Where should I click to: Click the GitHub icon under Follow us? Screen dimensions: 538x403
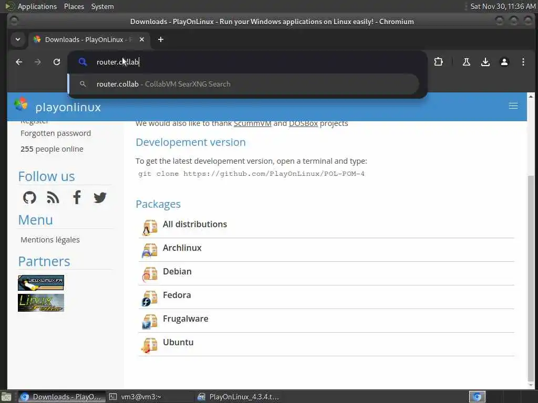(x=30, y=197)
